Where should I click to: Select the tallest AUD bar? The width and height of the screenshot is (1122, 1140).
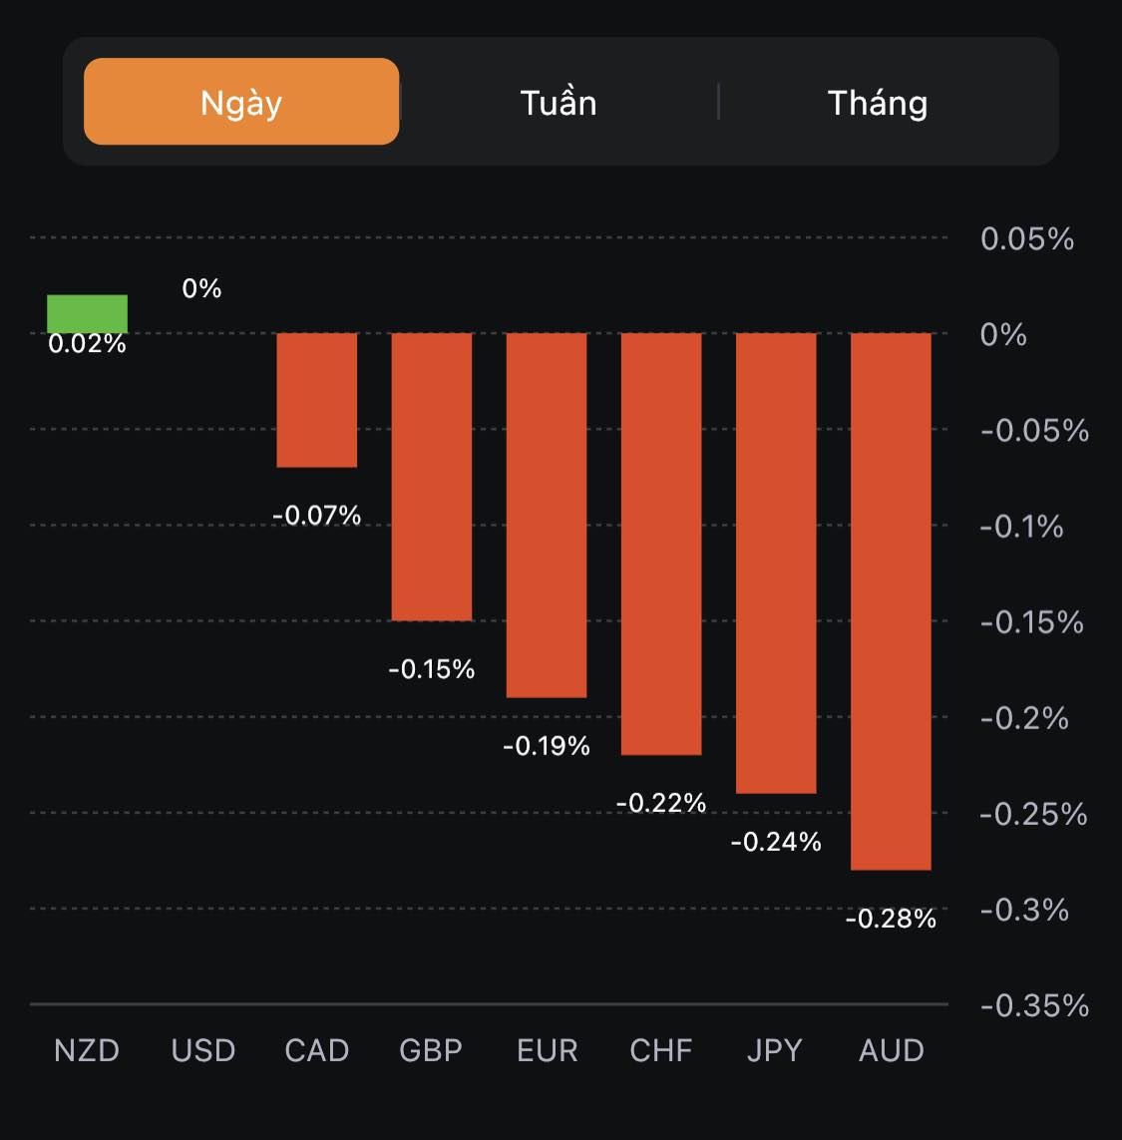pos(891,600)
